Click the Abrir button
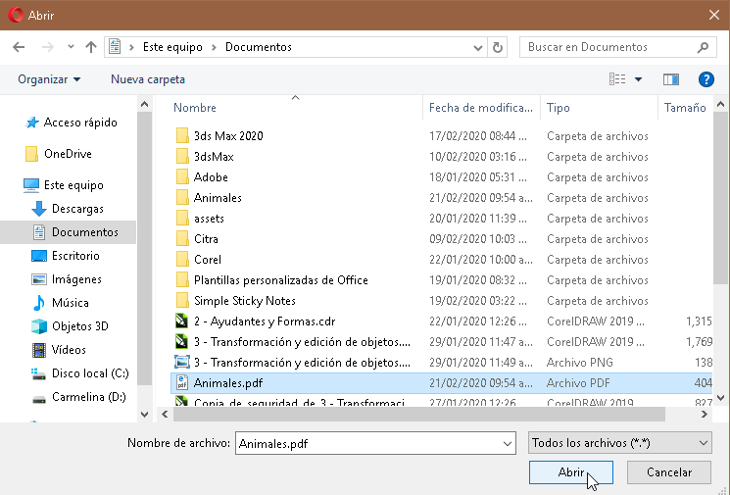The width and height of the screenshot is (730, 495). pos(571,472)
